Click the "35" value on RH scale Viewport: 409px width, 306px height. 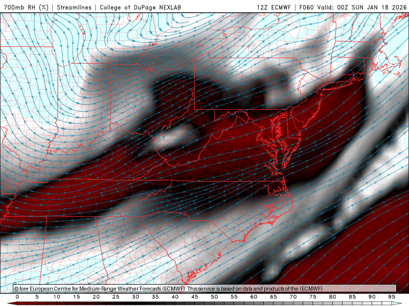(x=155, y=297)
